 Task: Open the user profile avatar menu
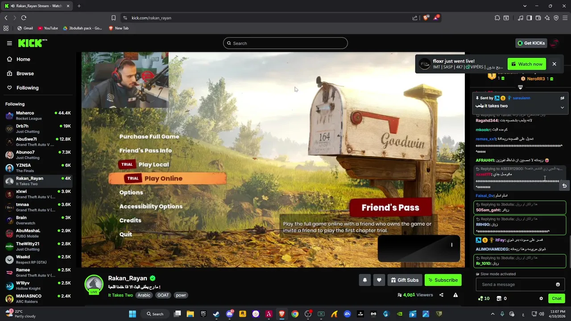pos(554,43)
